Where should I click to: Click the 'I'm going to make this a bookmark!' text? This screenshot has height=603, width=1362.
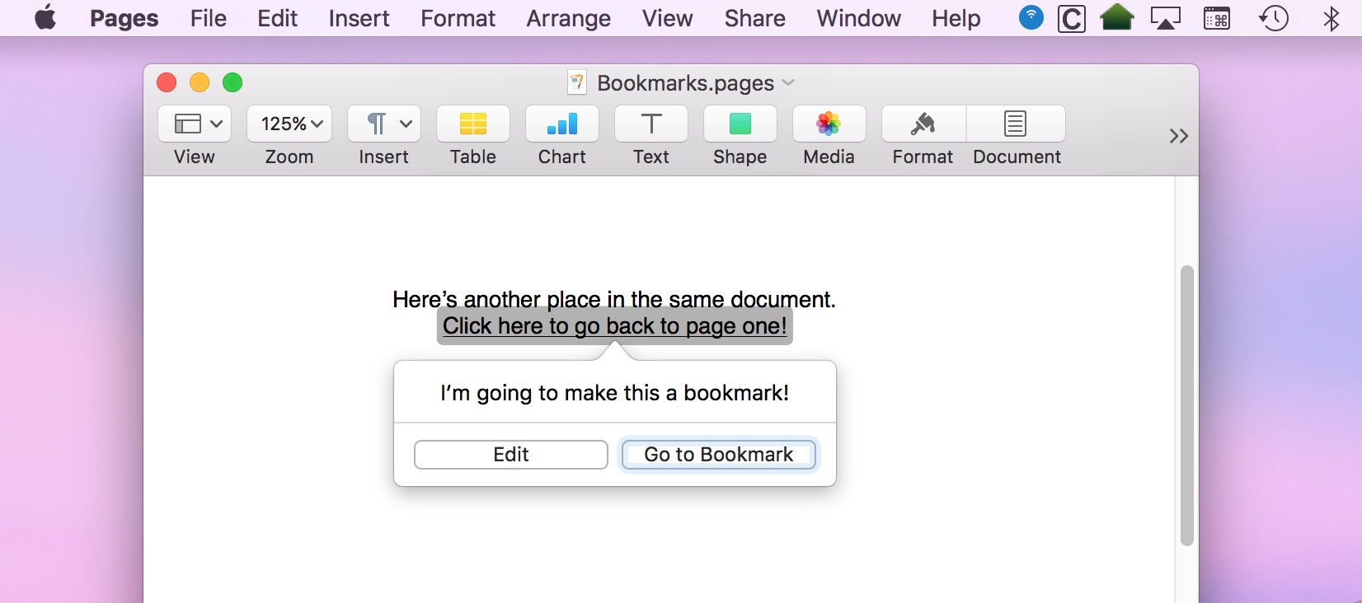[615, 393]
